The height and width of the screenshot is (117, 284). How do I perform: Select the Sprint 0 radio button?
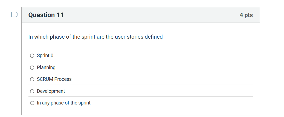pos(32,56)
